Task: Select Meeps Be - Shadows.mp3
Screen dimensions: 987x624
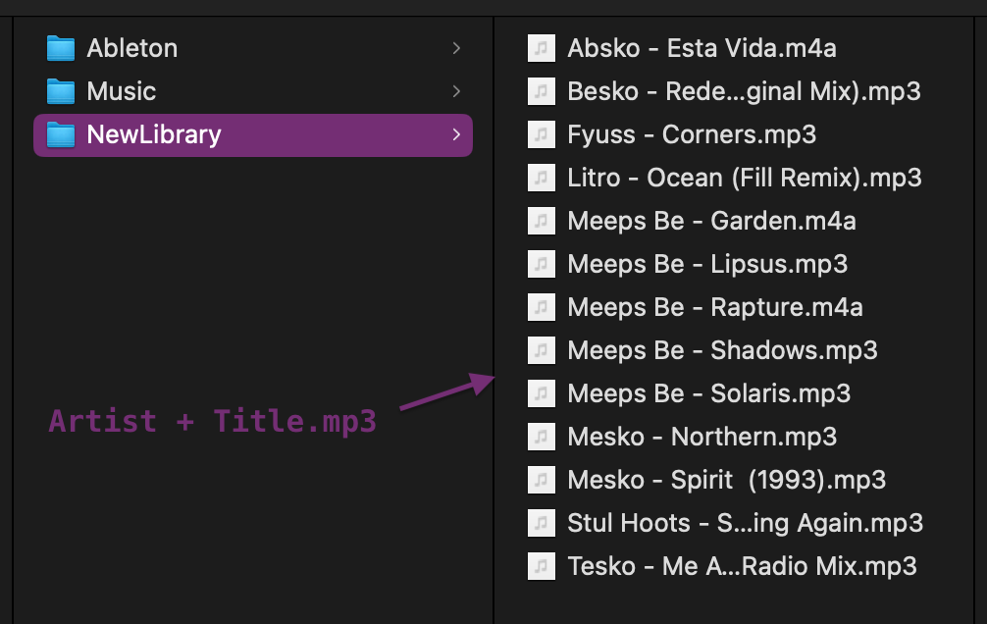Action: coord(722,350)
